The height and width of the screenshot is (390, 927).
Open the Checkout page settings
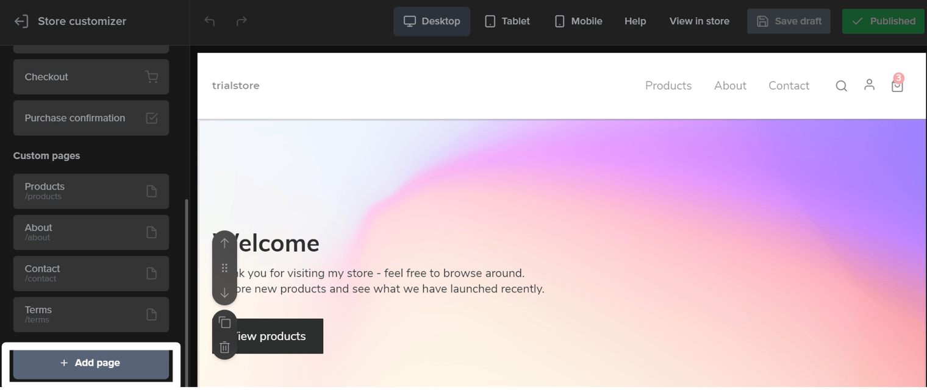tap(91, 77)
